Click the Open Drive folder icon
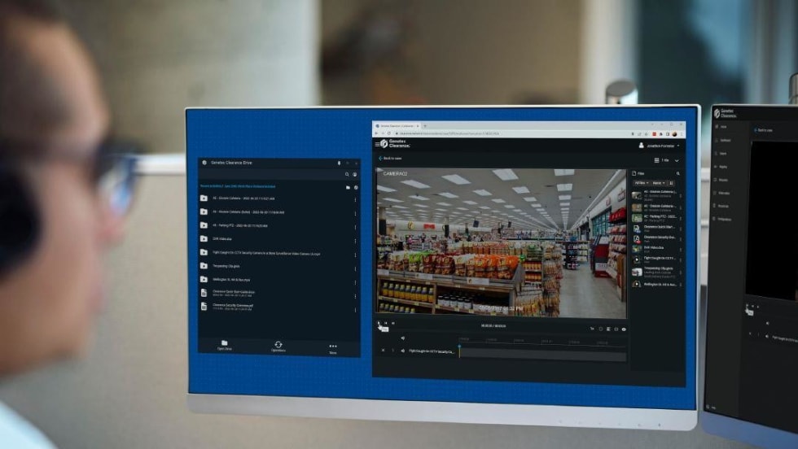The height and width of the screenshot is (449, 798). [x=224, y=343]
